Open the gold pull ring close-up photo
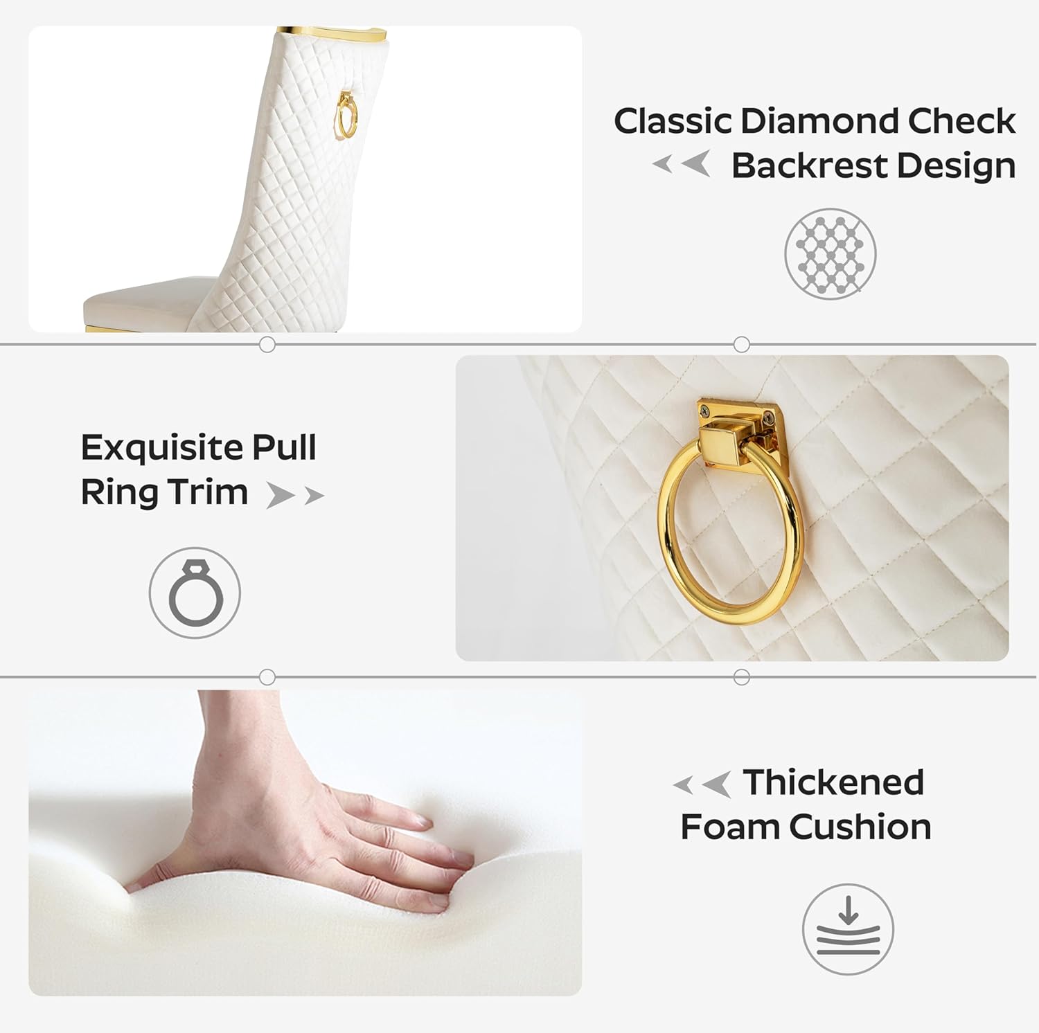 [x=732, y=508]
